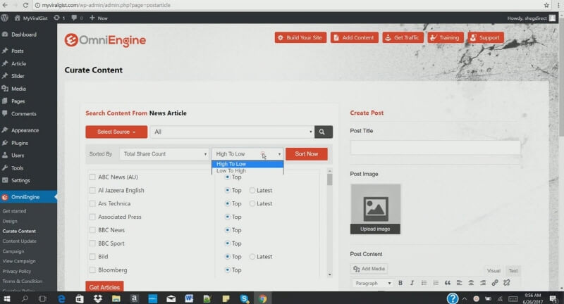Screen dimensions: 564x304
Task: Switch to the Text editor tab
Action: (513, 271)
